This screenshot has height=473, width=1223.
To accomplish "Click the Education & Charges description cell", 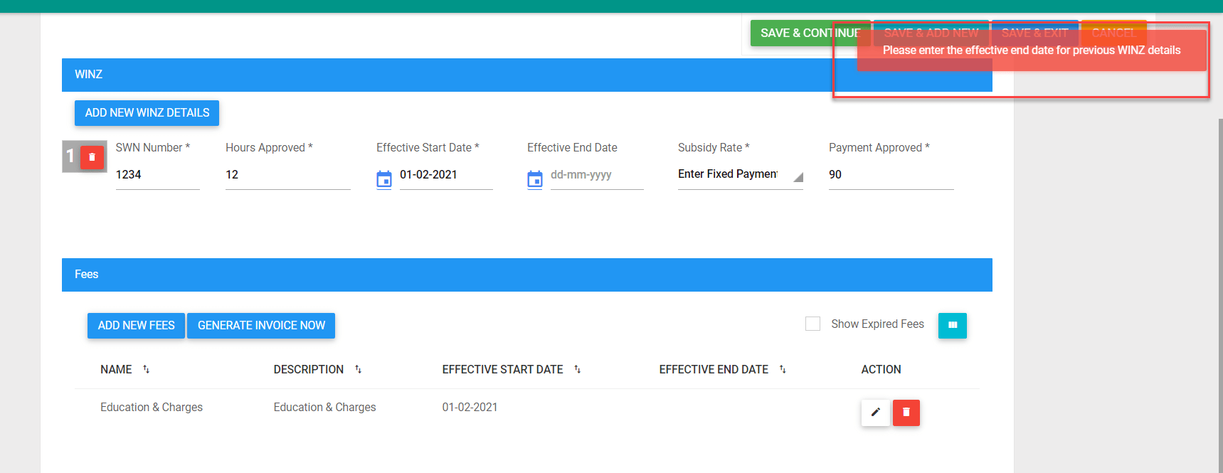I will click(324, 407).
